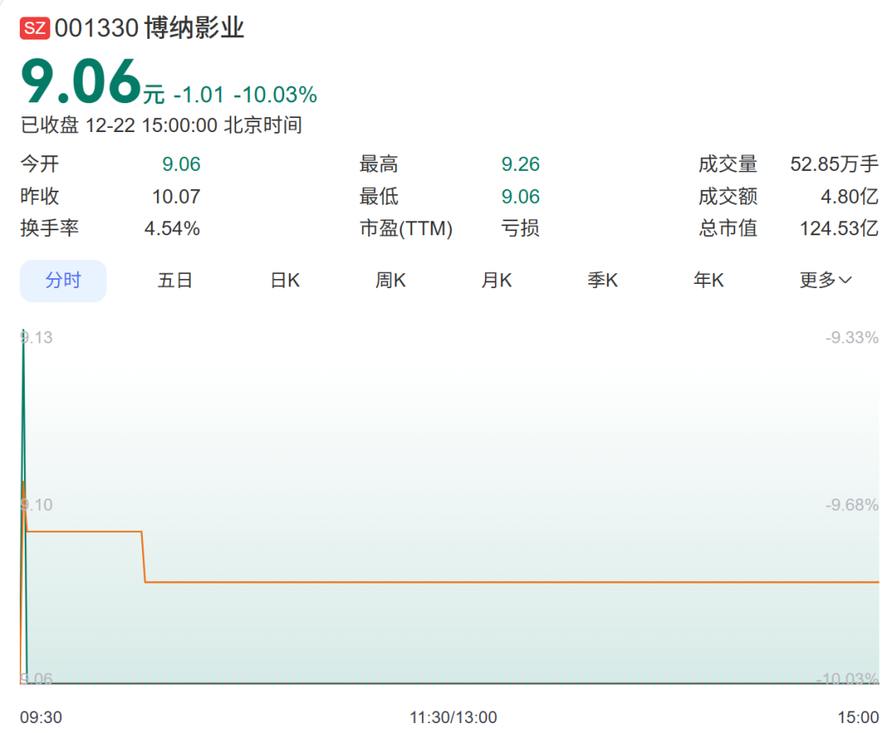Click the stock name 博纳影业
Image resolution: width=892 pixels, height=733 pixels.
(x=202, y=27)
